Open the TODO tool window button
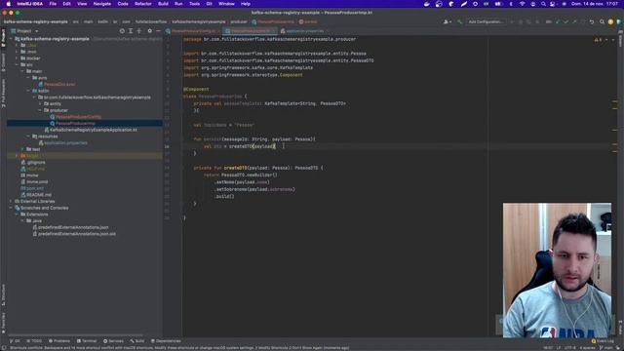 [x=34, y=341]
